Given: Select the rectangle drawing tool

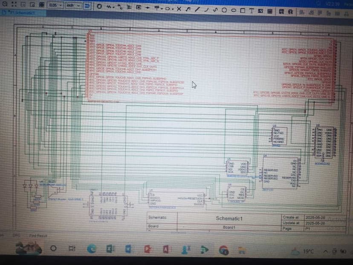Looking at the screenshot, I should click(242, 9).
